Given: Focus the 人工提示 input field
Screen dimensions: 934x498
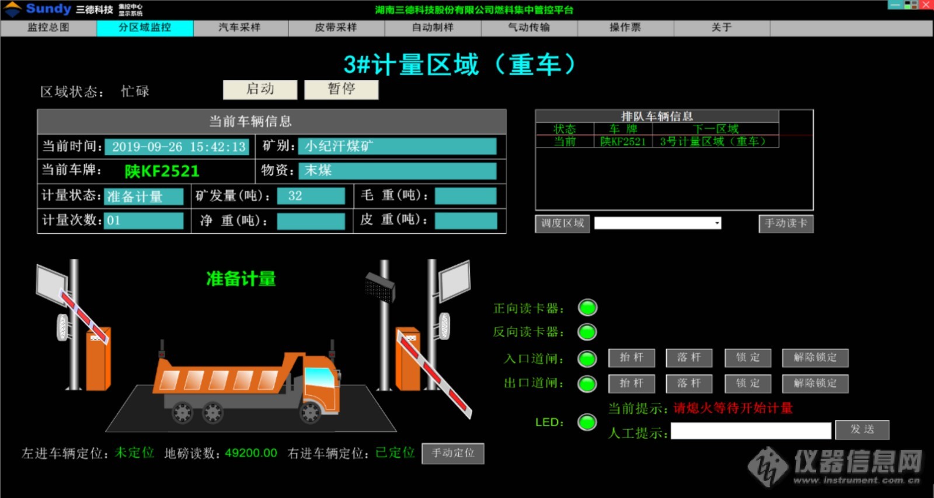Looking at the screenshot, I should (751, 431).
